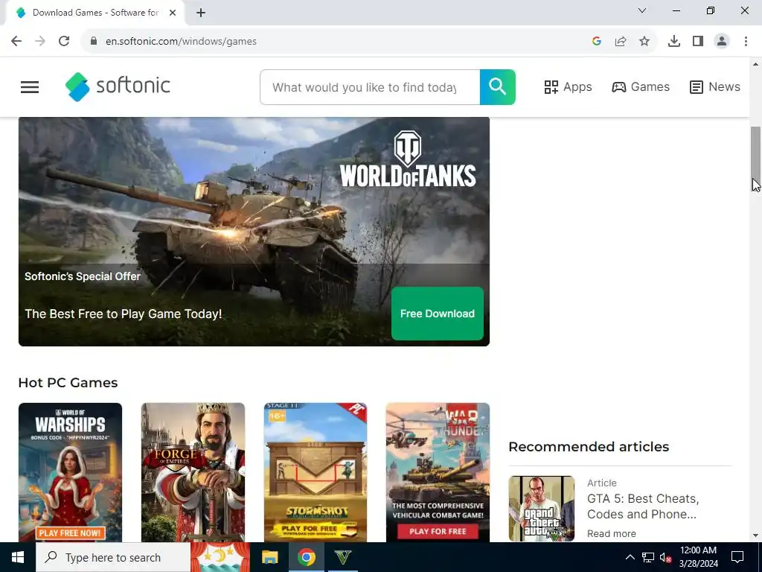Click the address bar URL
Image resolution: width=762 pixels, height=572 pixels.
(182, 42)
